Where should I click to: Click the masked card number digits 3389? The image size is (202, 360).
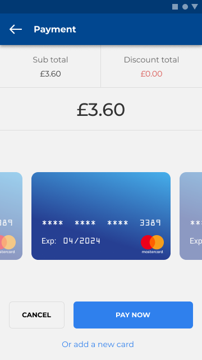[x=150, y=223]
